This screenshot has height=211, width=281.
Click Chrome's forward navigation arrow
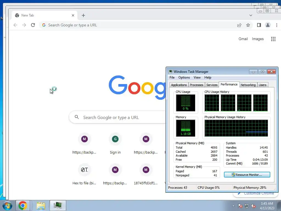click(x=24, y=25)
